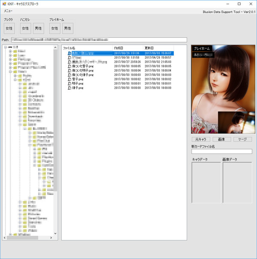Click the selected file's icon in first row
257x259 pixels.
pyautogui.click(x=69, y=53)
